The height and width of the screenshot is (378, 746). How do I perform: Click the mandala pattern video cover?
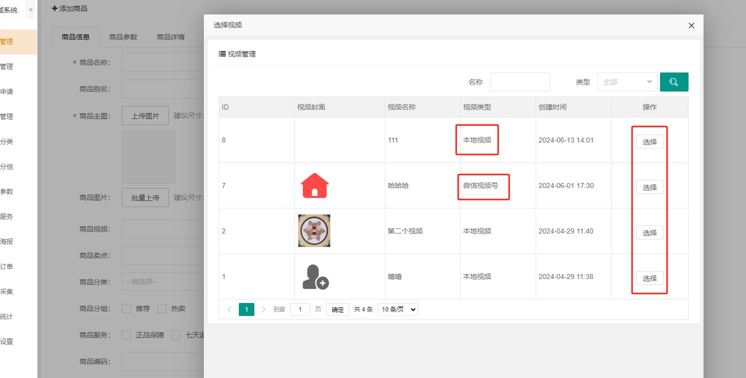tap(314, 230)
